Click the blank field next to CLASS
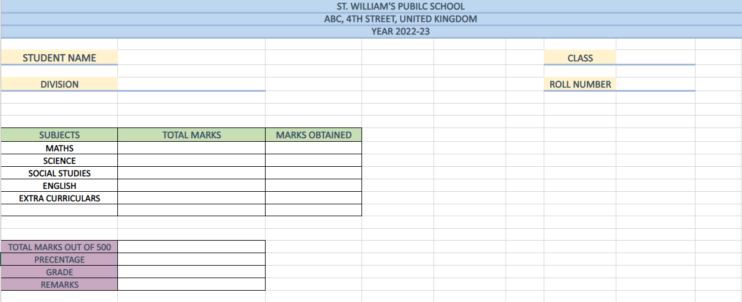The image size is (742, 302). click(x=655, y=58)
